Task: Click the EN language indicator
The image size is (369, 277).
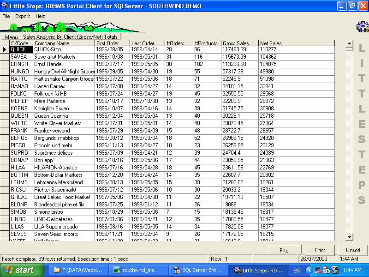Action: coord(297,271)
